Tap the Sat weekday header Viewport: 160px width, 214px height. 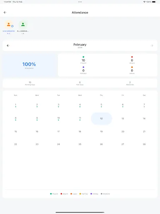click(x=144, y=95)
